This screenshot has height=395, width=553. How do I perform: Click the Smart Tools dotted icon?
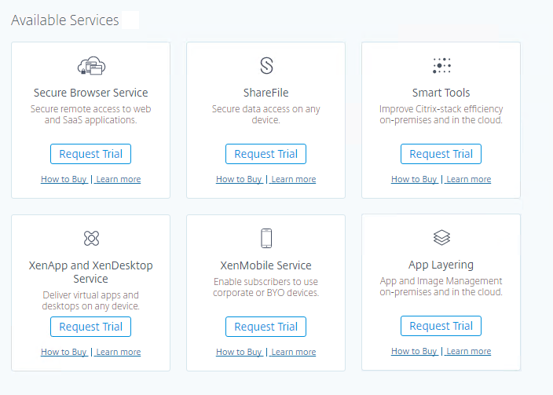pos(441,66)
